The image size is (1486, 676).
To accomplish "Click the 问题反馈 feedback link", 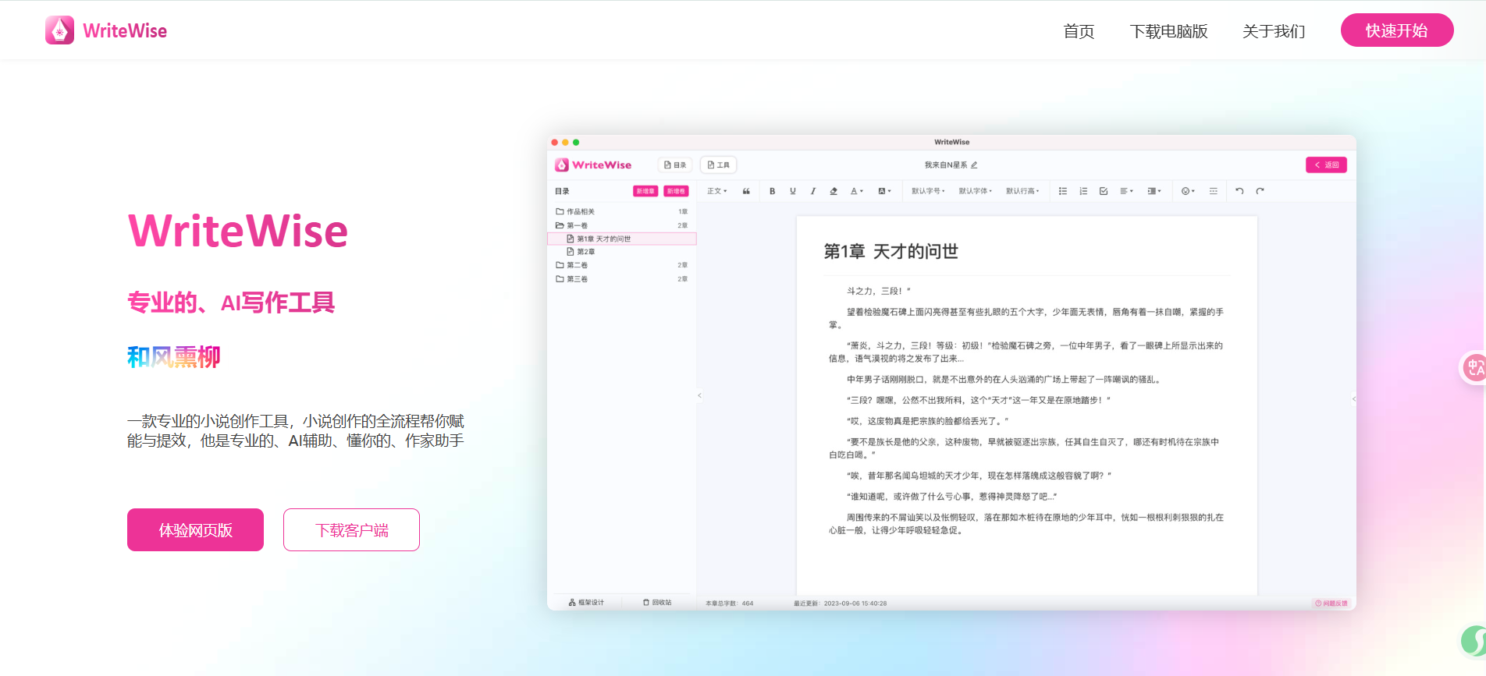I will 1331,603.
